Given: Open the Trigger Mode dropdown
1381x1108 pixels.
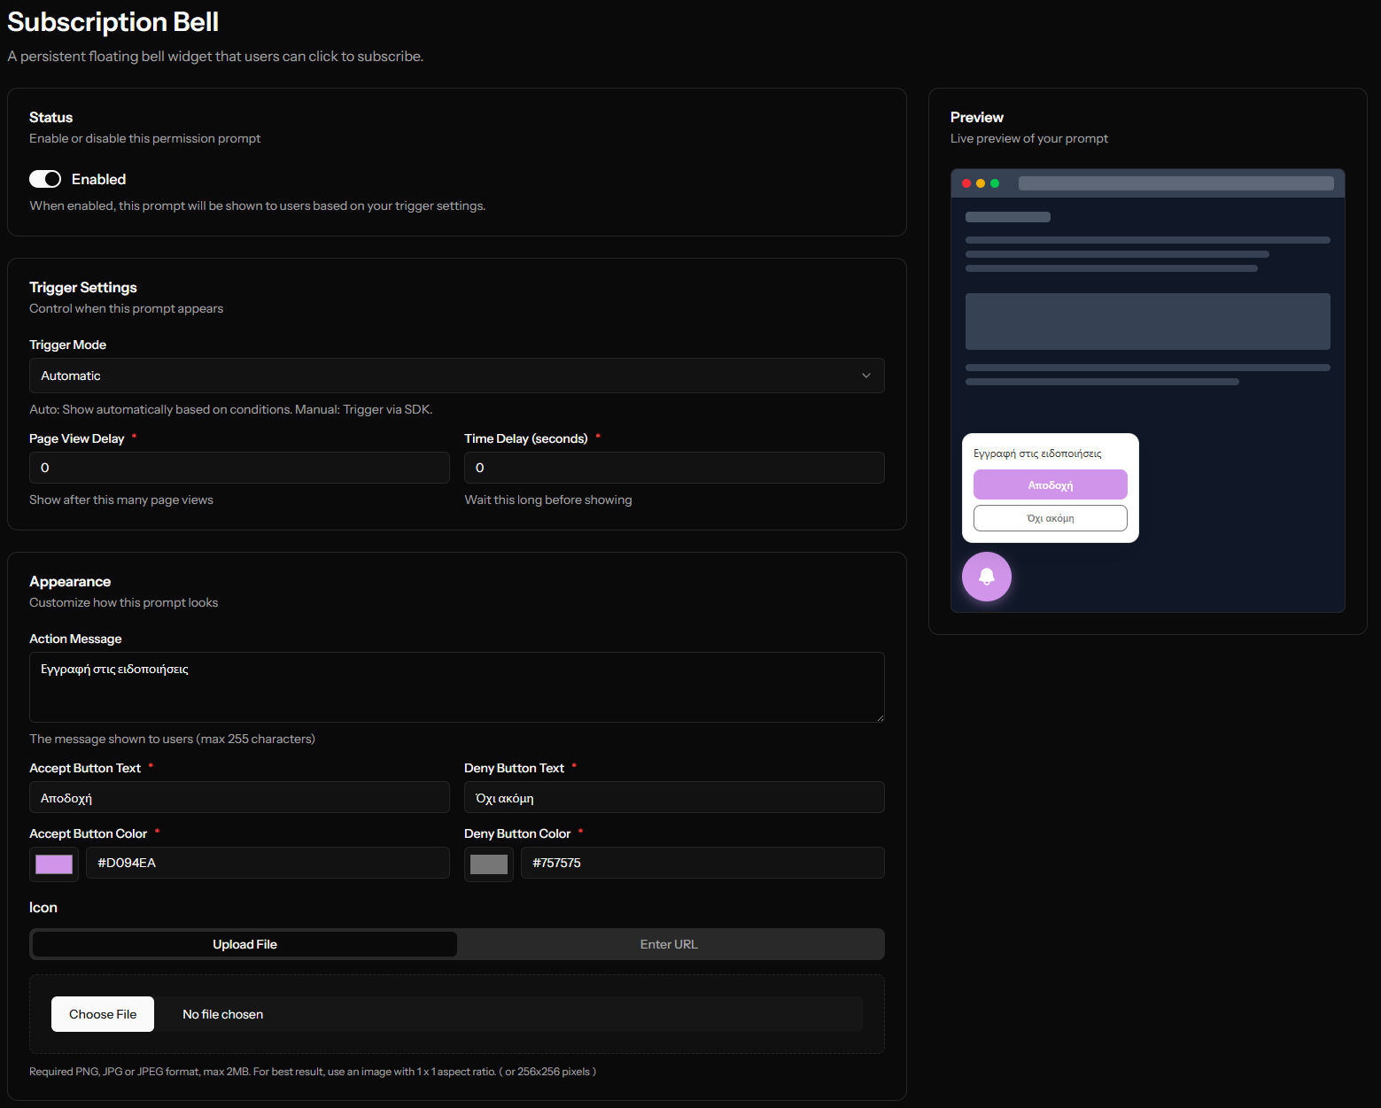Looking at the screenshot, I should 456,376.
